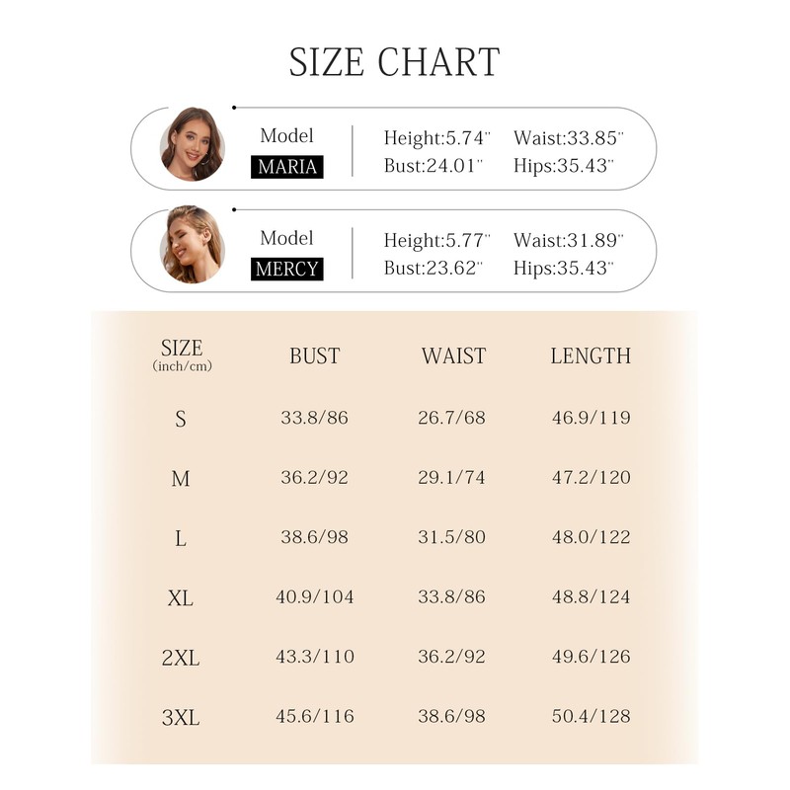Viewport: 790px width, 790px height.
Task: Click Mercy's Waist:31.89 measurement
Action: point(569,240)
